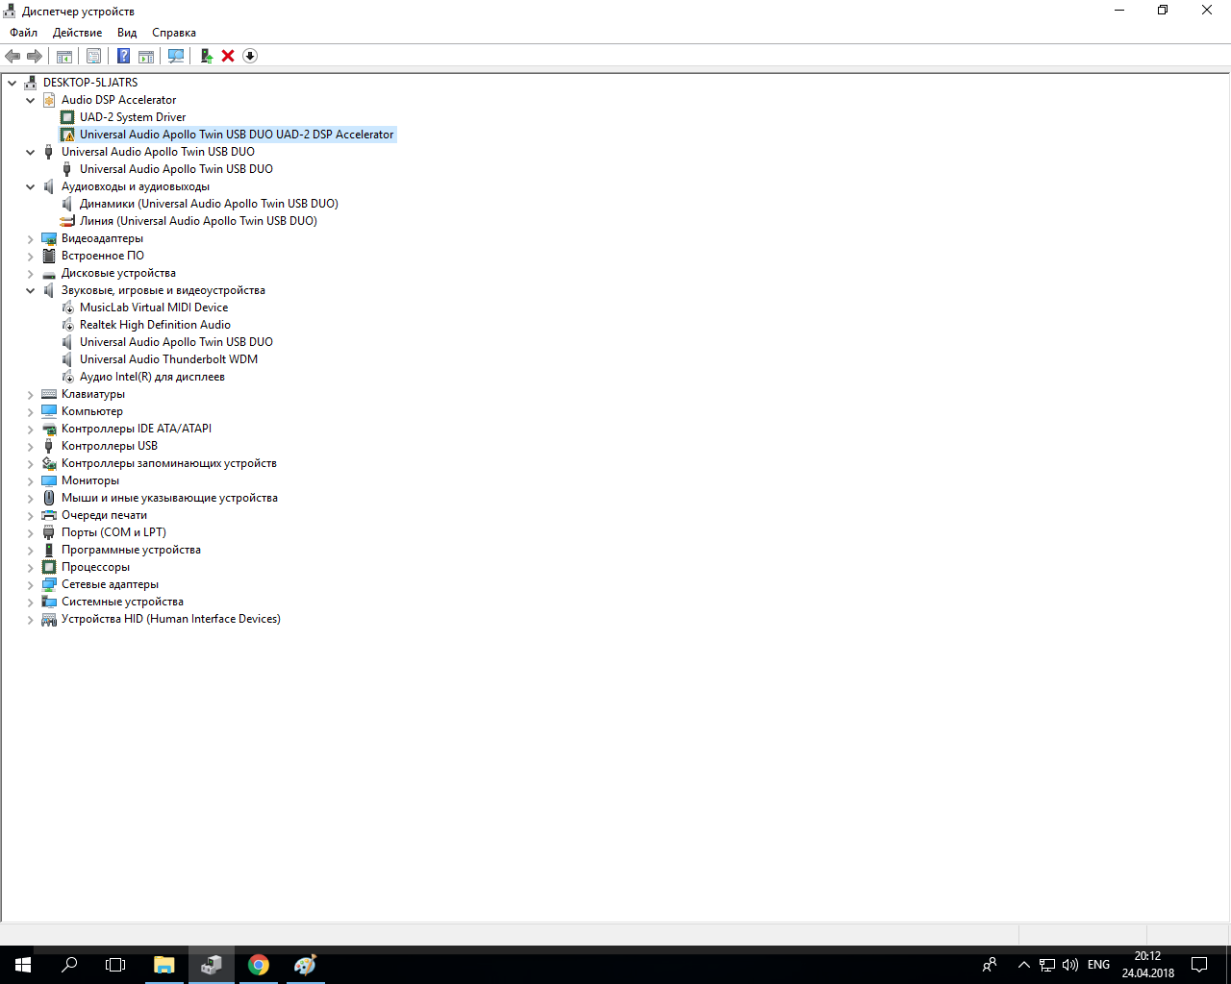Select UAD-2 System Driver device

pyautogui.click(x=133, y=117)
